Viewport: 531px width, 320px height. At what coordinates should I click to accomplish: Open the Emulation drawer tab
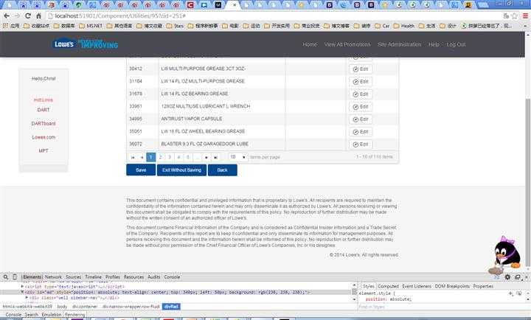click(x=52, y=315)
